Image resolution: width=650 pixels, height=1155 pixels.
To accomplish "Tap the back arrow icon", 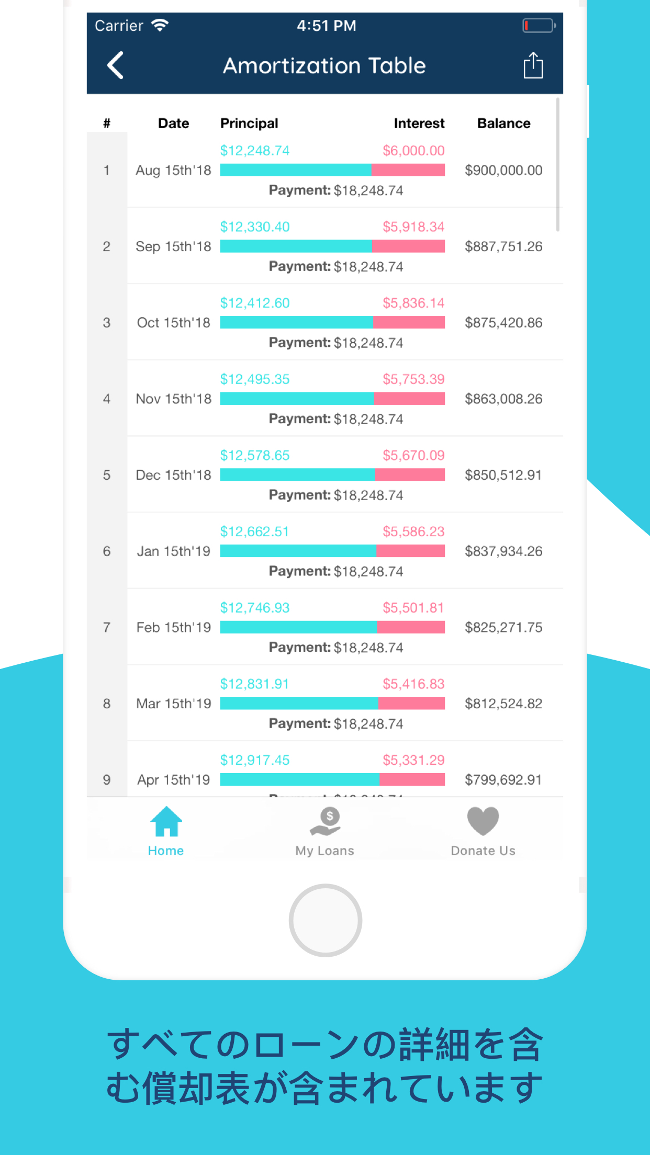I will pyautogui.click(x=116, y=65).
